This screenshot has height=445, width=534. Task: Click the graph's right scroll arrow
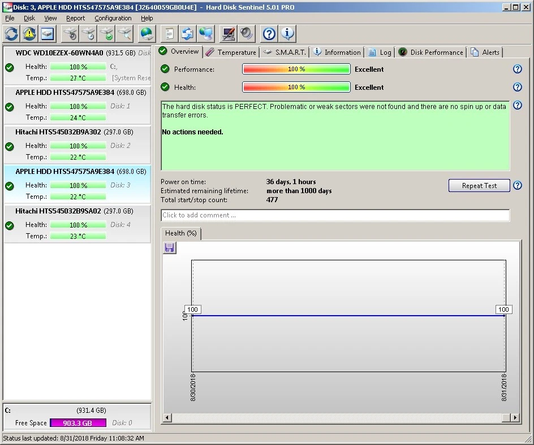coord(515,418)
